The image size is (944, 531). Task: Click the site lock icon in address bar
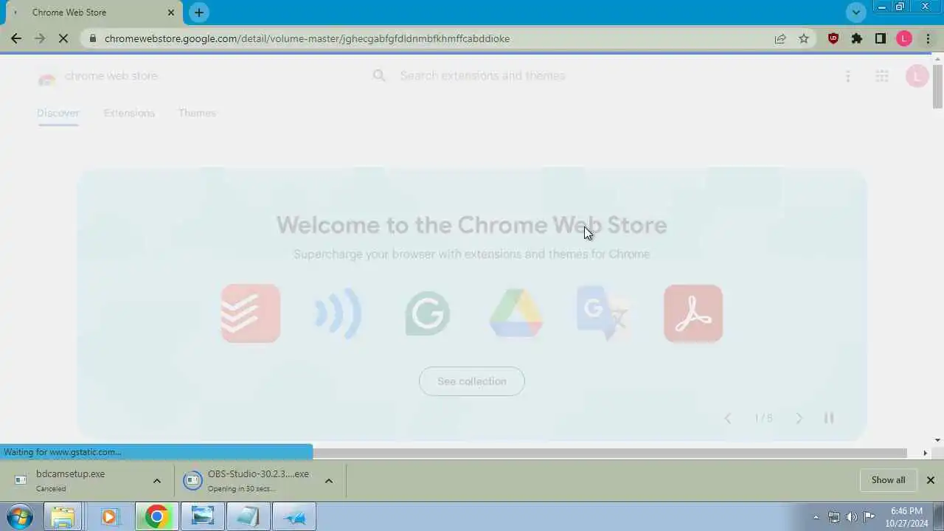coord(92,38)
